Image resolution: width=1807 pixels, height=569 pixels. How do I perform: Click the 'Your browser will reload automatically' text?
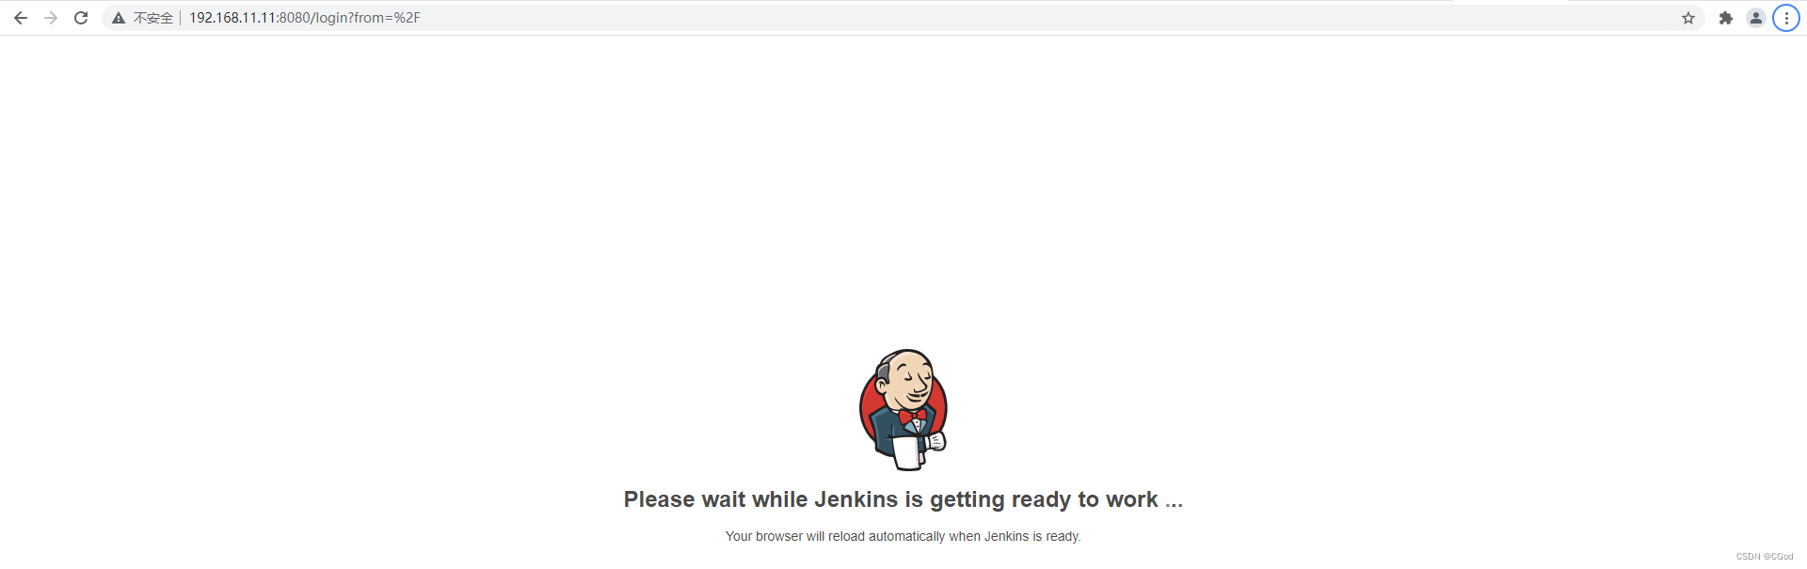903,536
